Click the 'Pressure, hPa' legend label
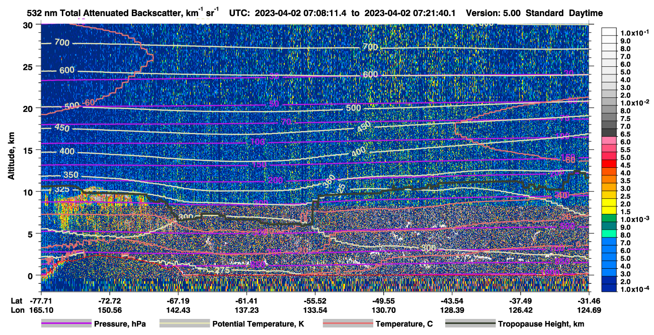The image size is (654, 335). point(120,324)
